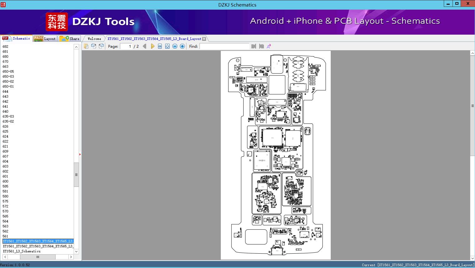Zoom out with the minus icon
Screen dimensions: 475x268
pyautogui.click(x=175, y=46)
